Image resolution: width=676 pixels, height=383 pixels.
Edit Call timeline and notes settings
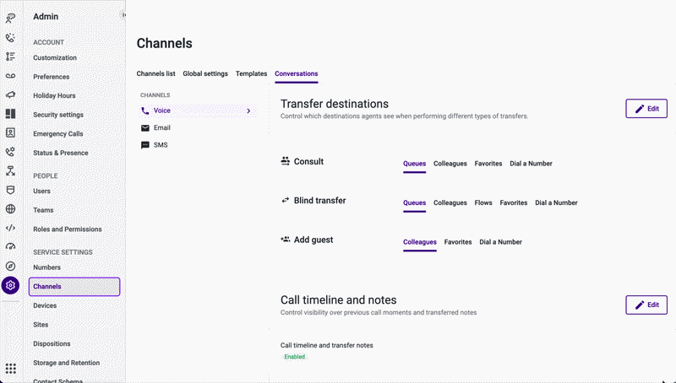[x=646, y=305]
